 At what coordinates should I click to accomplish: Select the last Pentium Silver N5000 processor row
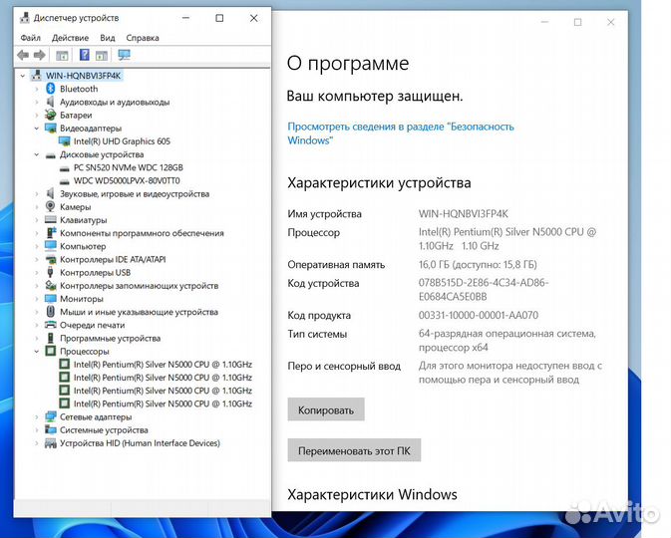tap(163, 403)
